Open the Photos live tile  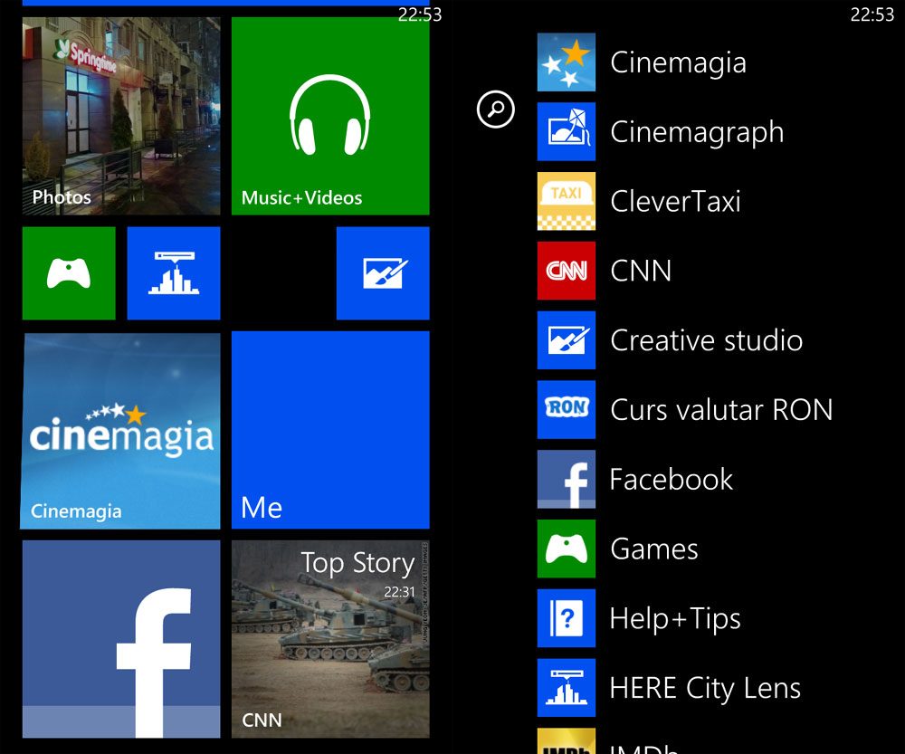[x=121, y=116]
